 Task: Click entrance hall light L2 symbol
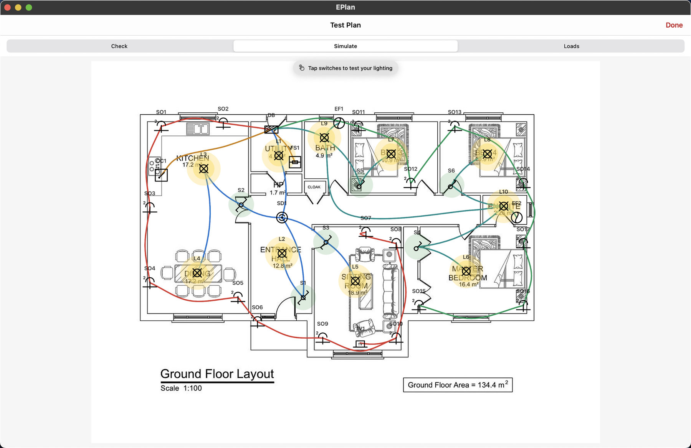(282, 253)
